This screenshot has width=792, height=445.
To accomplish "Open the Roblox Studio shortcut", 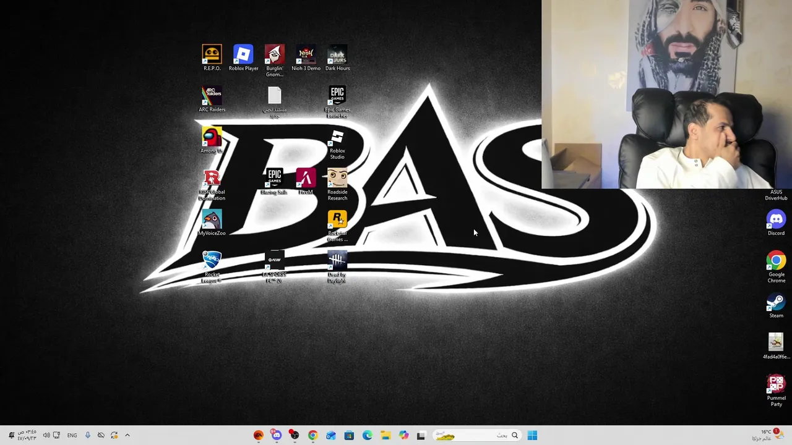I will 337,143.
